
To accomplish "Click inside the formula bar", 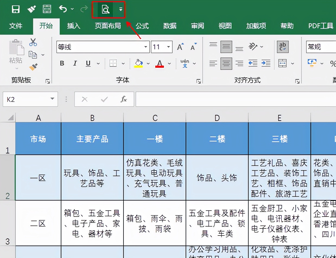I will click(236, 99).
